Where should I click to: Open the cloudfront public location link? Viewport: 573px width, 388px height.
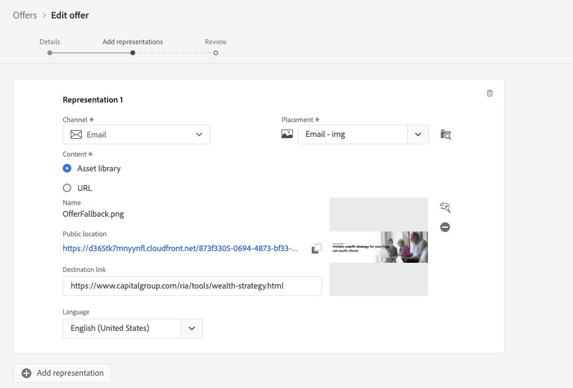pyautogui.click(x=180, y=249)
